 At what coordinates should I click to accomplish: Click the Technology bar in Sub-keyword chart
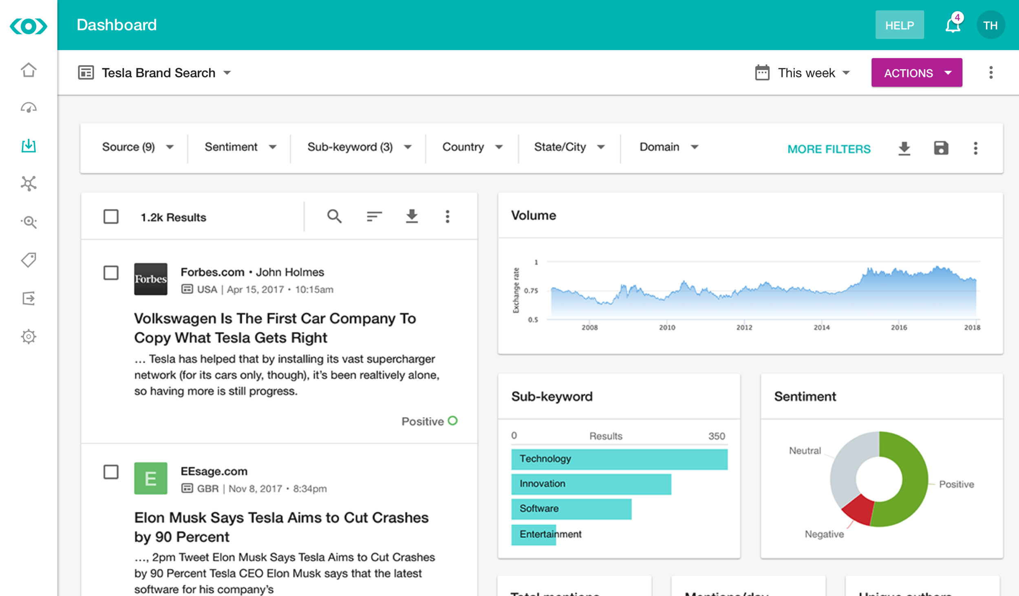pyautogui.click(x=619, y=459)
